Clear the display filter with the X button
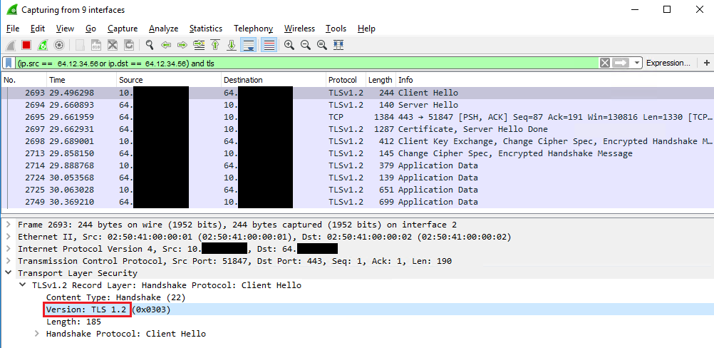Image resolution: width=714 pixels, height=348 pixels. (x=605, y=63)
